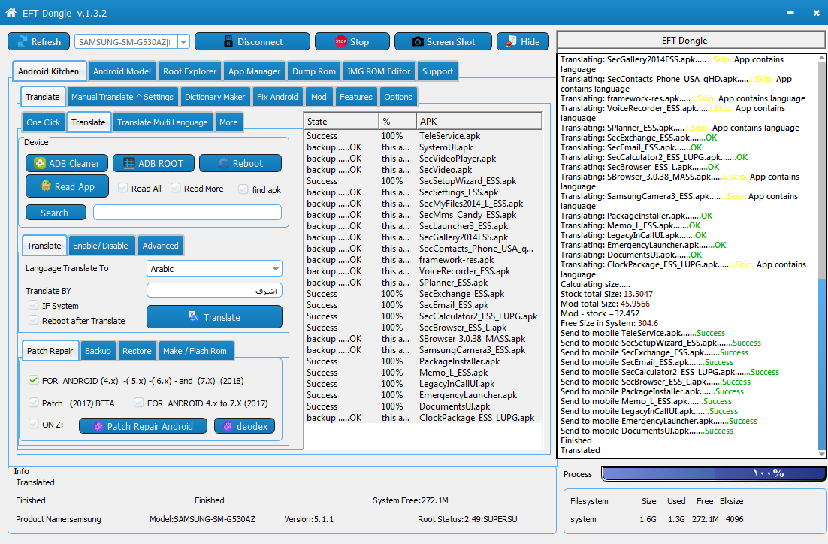The width and height of the screenshot is (828, 544).
Task: Run the ADB Cleaner
Action: (67, 163)
